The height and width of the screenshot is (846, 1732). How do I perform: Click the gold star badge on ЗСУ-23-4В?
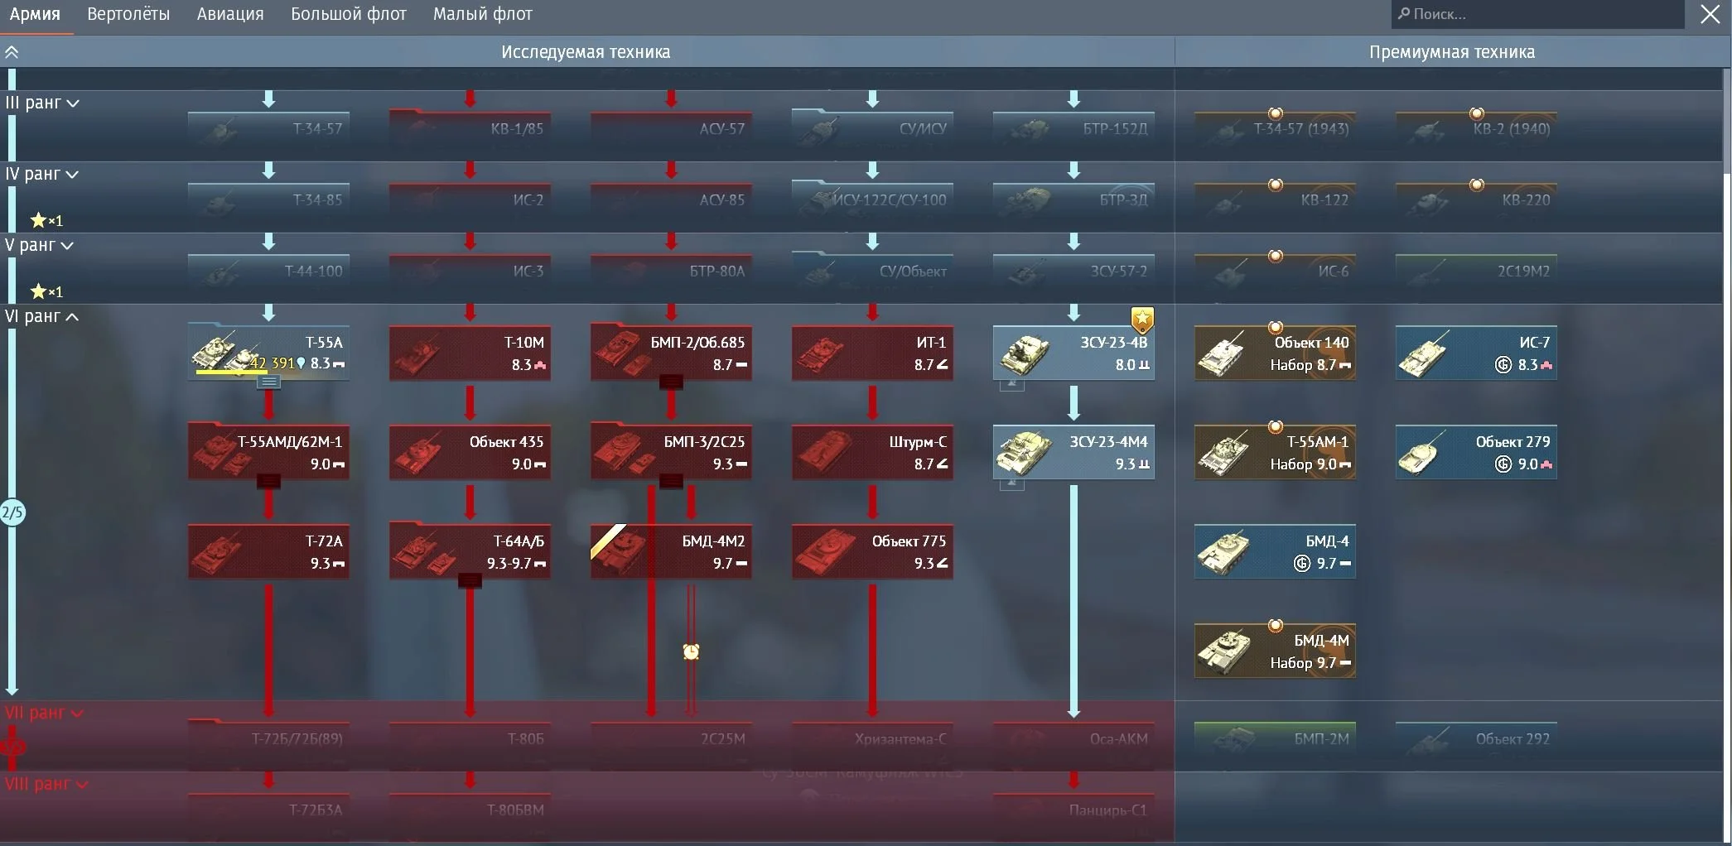[1142, 319]
